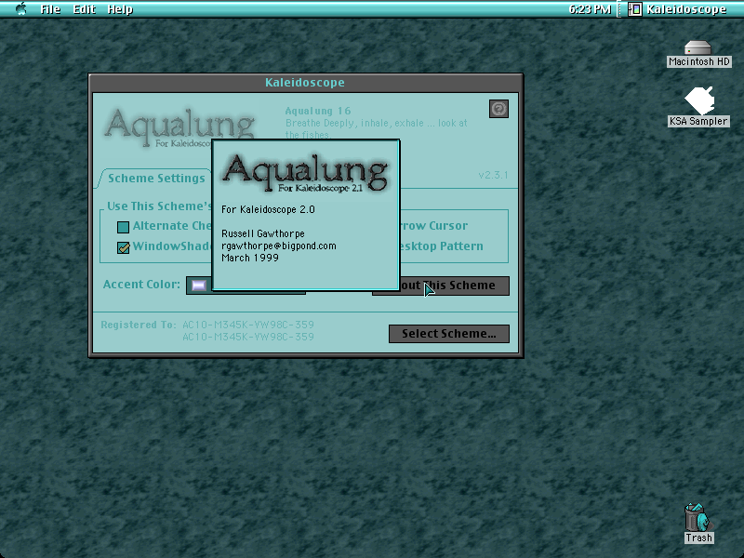Screen dimensions: 744x558
Task: Click the Arrow Cursor option label
Action: point(433,226)
